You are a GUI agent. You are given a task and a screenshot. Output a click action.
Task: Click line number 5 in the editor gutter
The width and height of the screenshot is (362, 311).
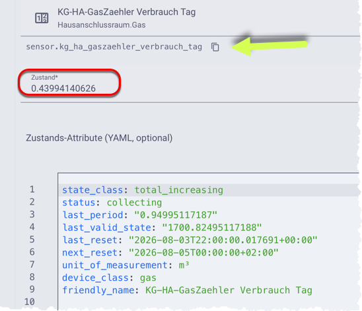32,239
